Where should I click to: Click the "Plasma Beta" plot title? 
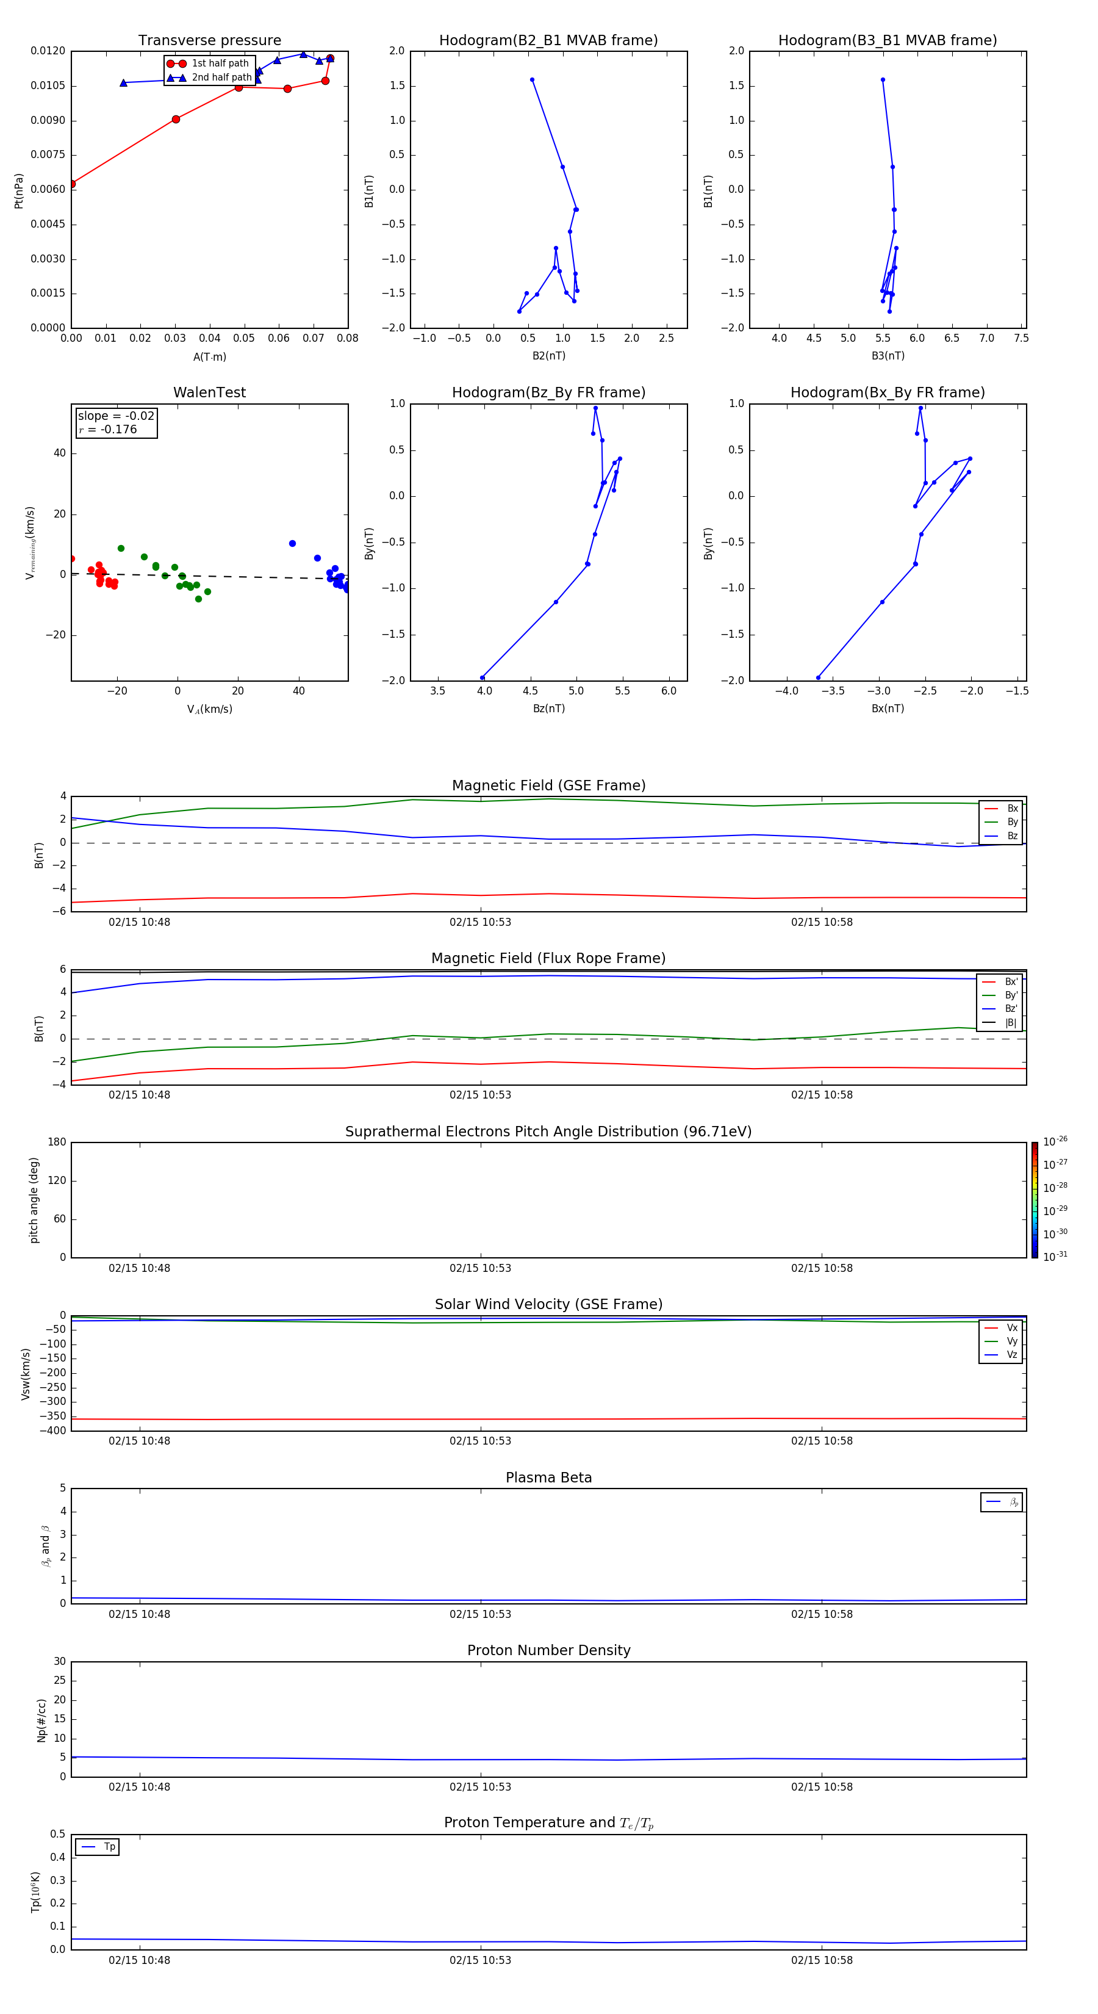[548, 1478]
